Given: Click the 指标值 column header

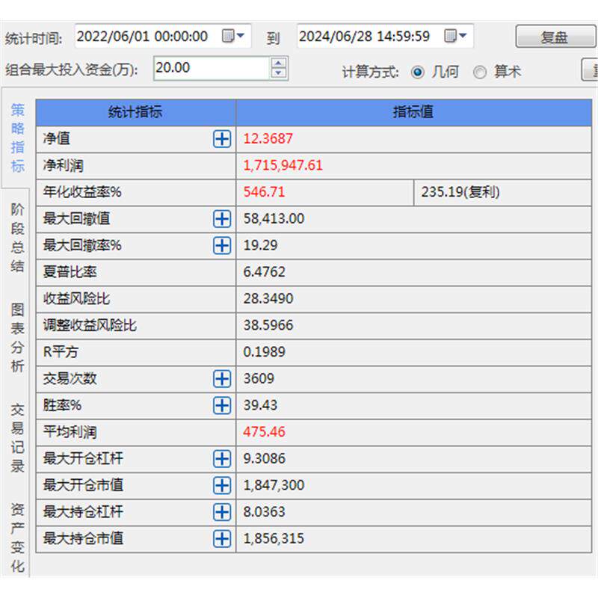Looking at the screenshot, I should (x=414, y=113).
